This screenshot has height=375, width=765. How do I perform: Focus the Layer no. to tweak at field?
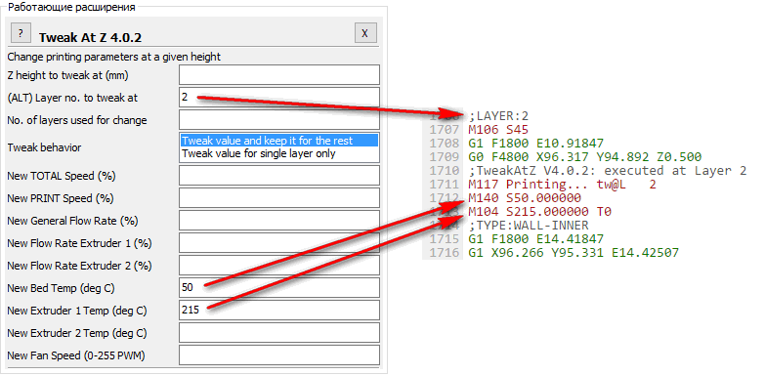[x=279, y=98]
